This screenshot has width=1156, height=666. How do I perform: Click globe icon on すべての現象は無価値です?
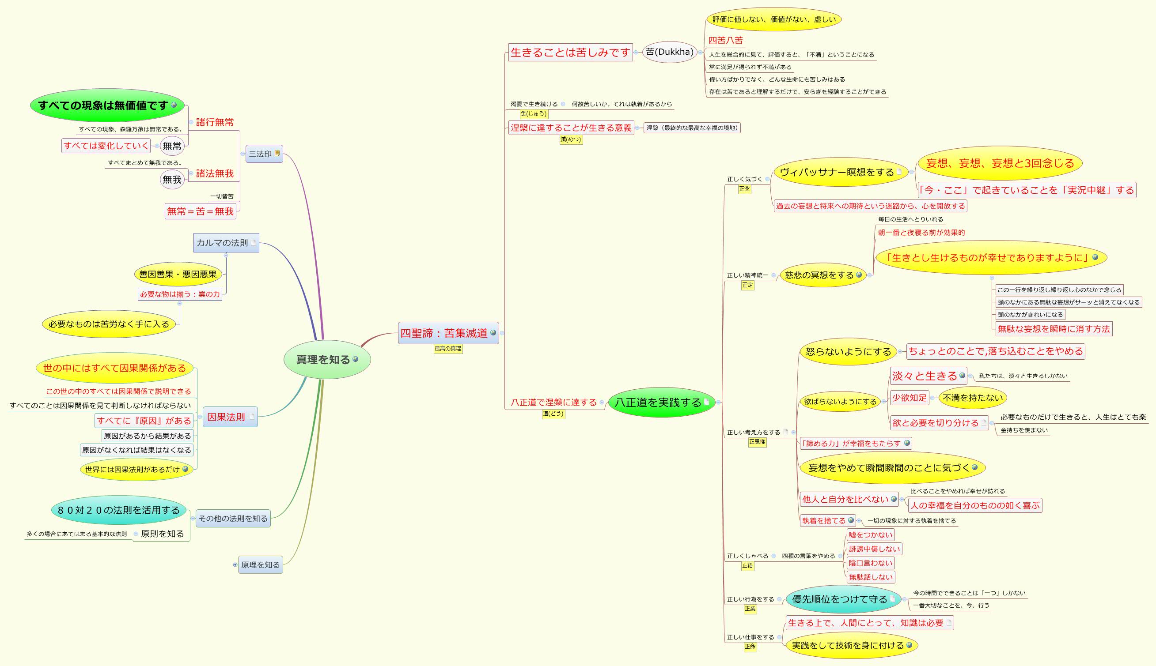point(174,105)
